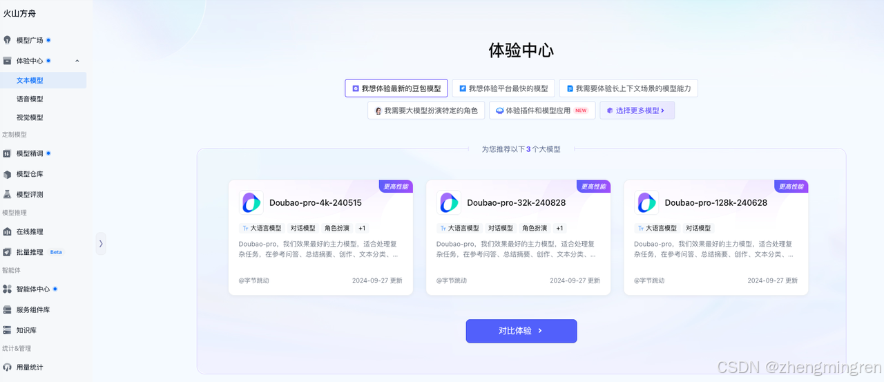Expand +1 tags on Doubao-pro-4k-240515 card
The image size is (884, 382).
pyautogui.click(x=362, y=228)
